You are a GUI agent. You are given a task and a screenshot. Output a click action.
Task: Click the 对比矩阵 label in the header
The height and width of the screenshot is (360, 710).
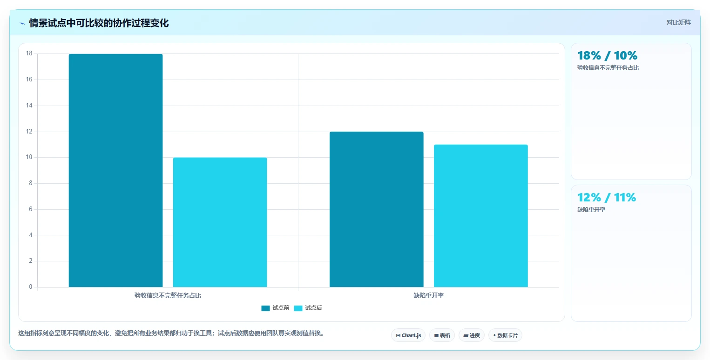678,23
